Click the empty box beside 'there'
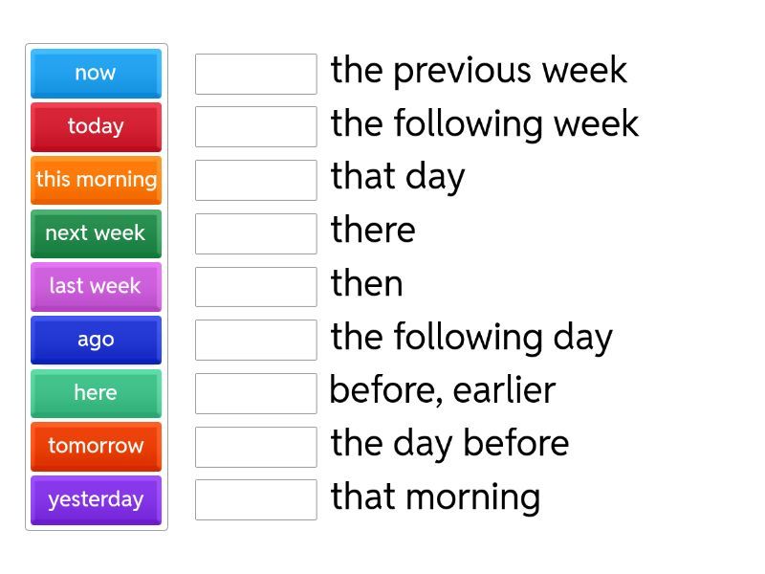Image resolution: width=765 pixels, height=574 pixels. click(255, 233)
